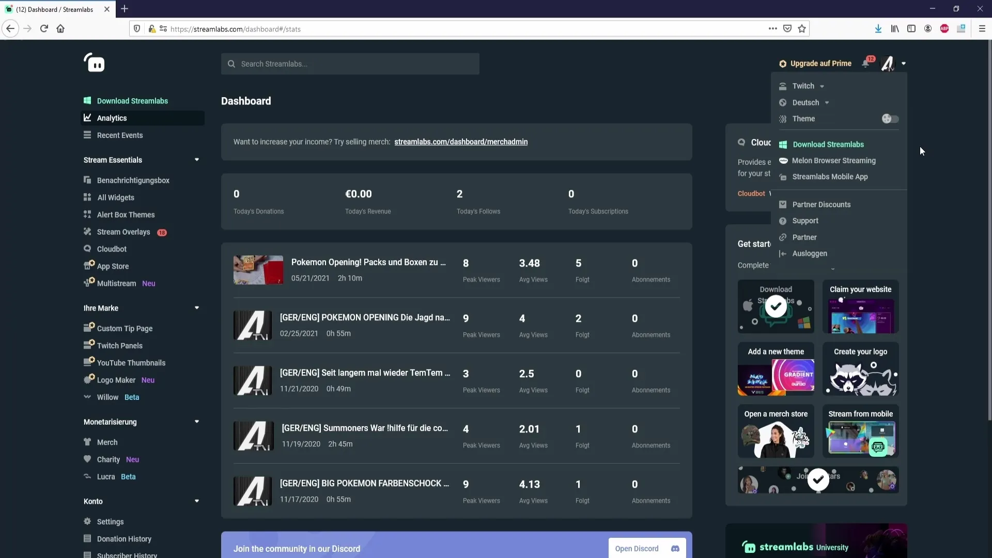Click the search magnifier icon
Viewport: 992px width, 558px height.
(x=231, y=64)
